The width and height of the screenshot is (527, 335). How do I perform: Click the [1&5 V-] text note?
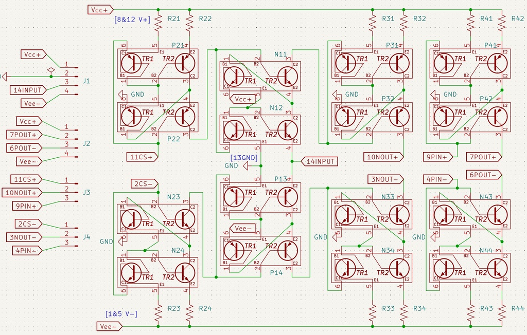click(x=121, y=314)
